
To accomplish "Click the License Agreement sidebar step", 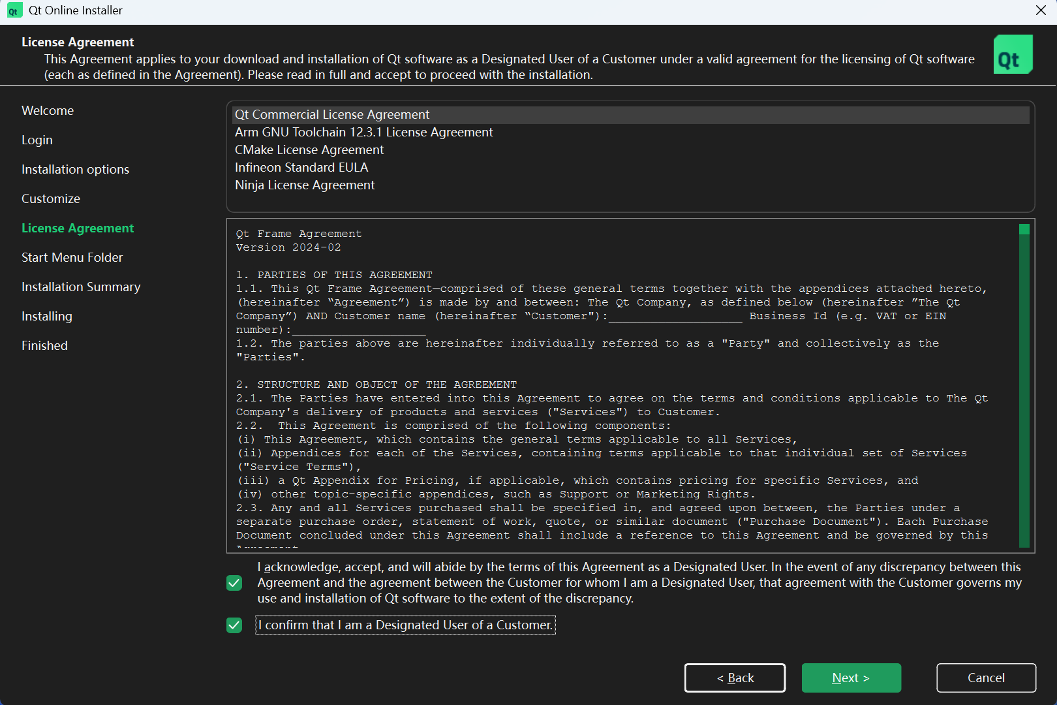I will 78,228.
